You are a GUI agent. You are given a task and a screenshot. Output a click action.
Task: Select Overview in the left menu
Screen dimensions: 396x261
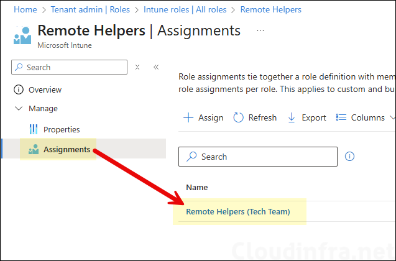point(45,89)
